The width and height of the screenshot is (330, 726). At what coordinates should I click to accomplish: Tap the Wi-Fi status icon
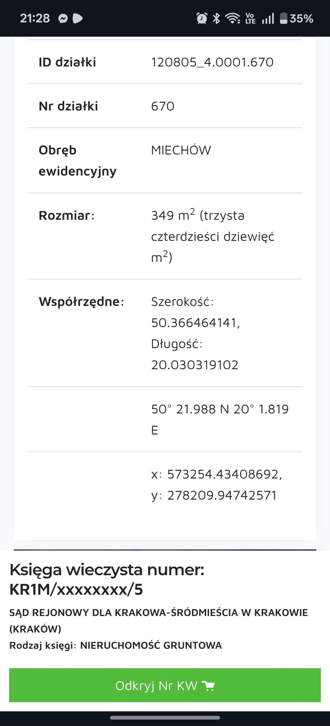(232, 19)
